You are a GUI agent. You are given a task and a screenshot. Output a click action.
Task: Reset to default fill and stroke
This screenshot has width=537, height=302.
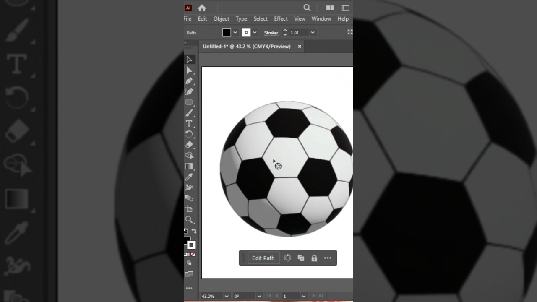pyautogui.click(x=185, y=231)
